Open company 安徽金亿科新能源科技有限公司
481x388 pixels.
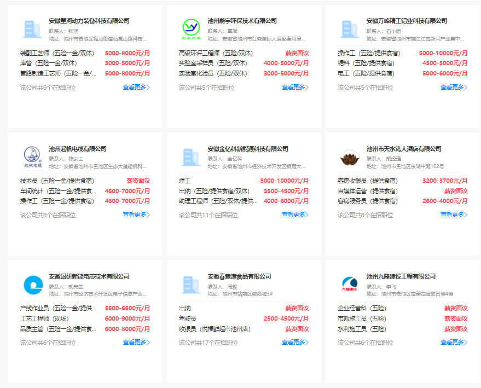(x=248, y=149)
